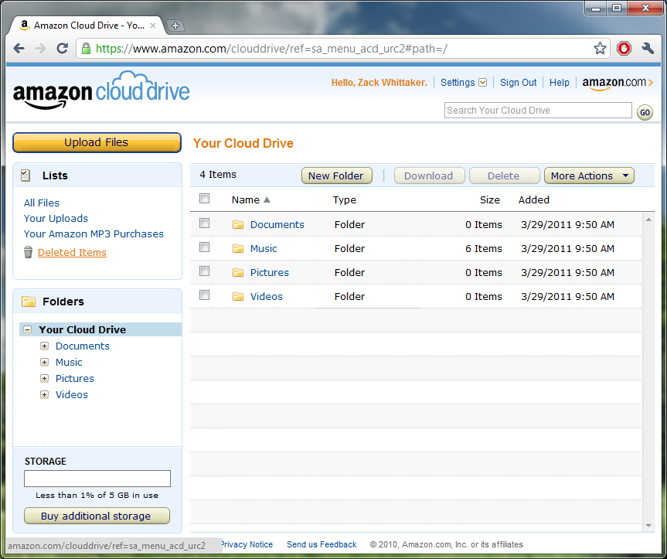
Task: Reload the page with refresh icon
Action: [x=63, y=49]
